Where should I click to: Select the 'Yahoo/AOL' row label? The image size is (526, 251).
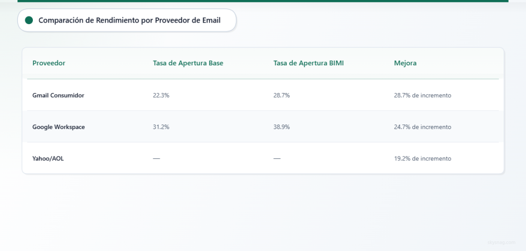(48, 158)
